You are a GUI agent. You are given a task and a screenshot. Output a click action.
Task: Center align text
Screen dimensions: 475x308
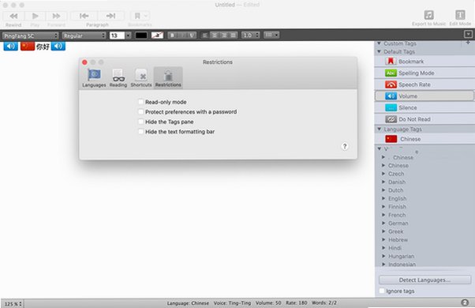(214, 36)
